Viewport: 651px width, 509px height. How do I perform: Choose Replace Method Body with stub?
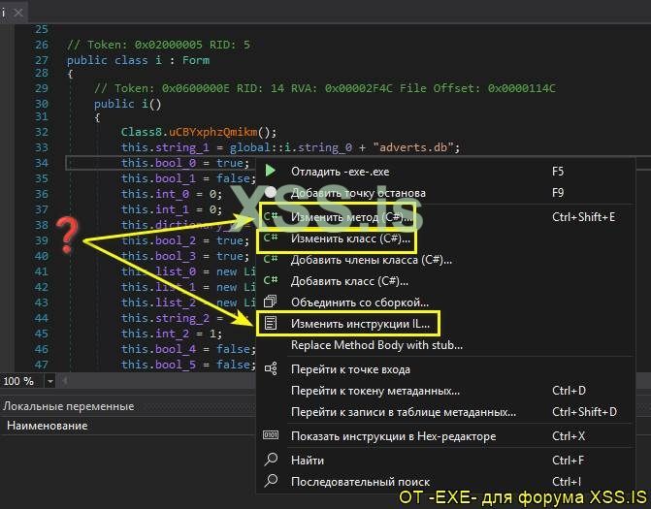click(x=445, y=345)
